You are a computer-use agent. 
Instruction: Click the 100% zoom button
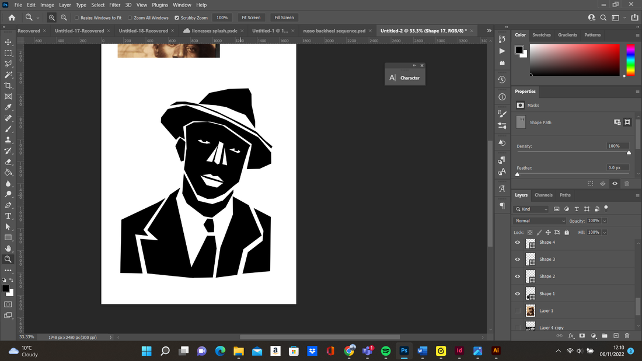(x=222, y=17)
